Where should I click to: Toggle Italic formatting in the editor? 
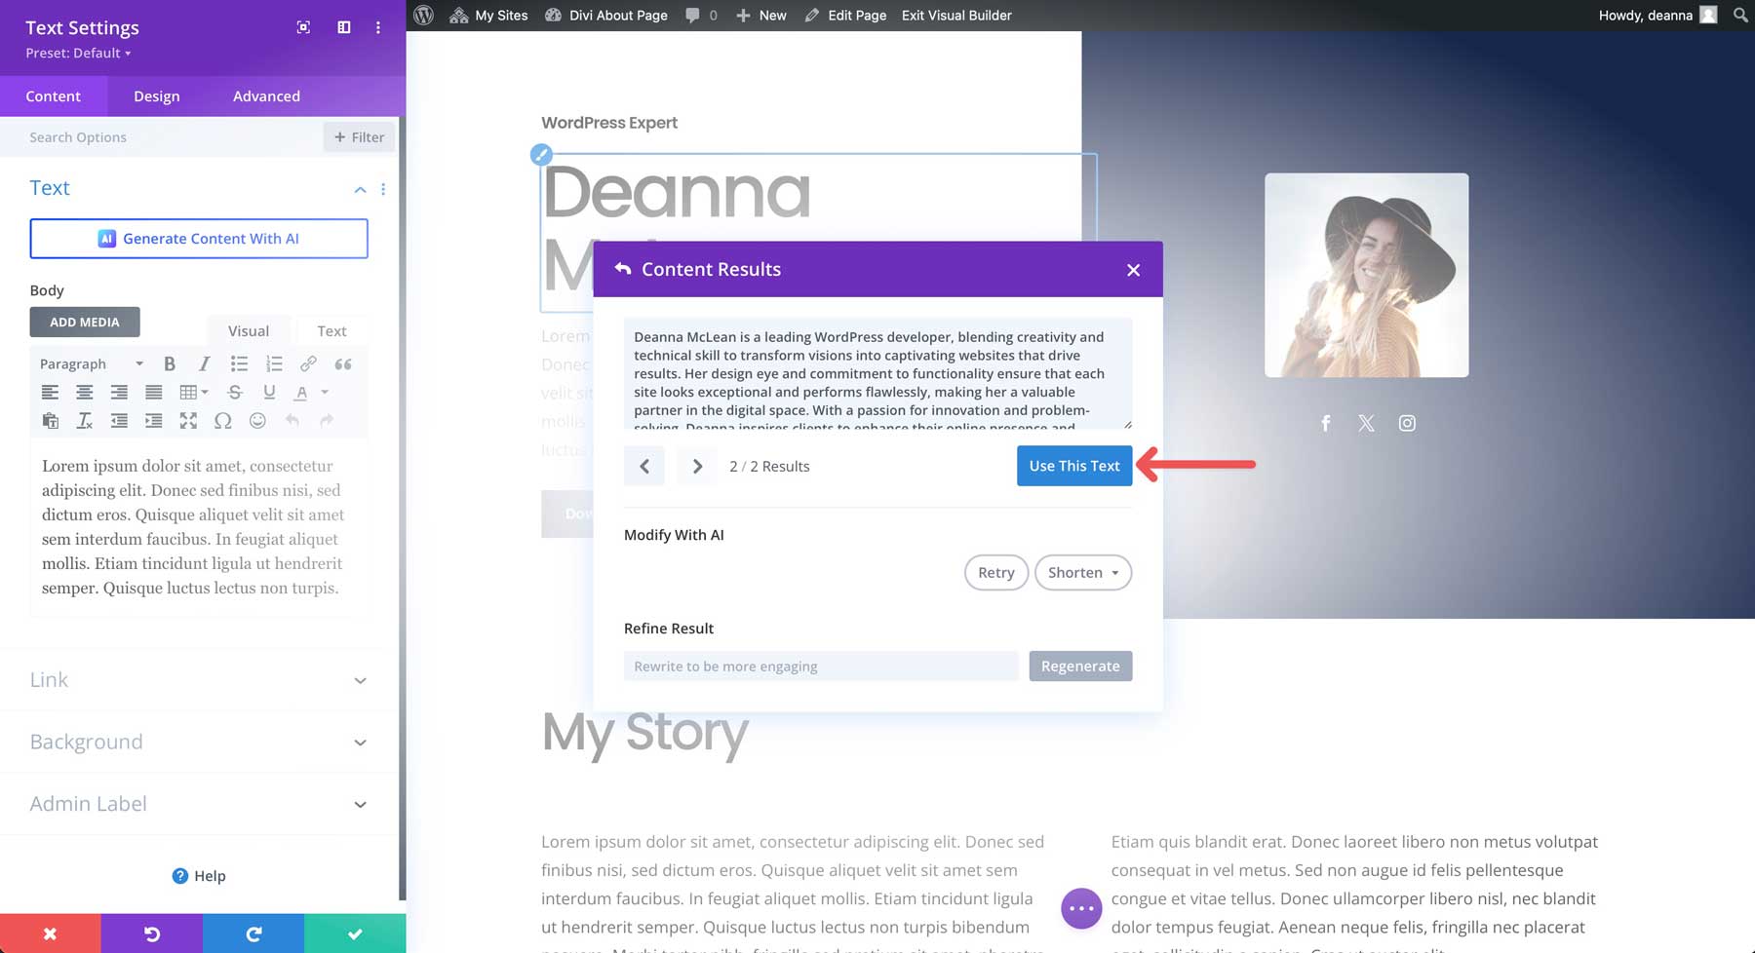204,363
